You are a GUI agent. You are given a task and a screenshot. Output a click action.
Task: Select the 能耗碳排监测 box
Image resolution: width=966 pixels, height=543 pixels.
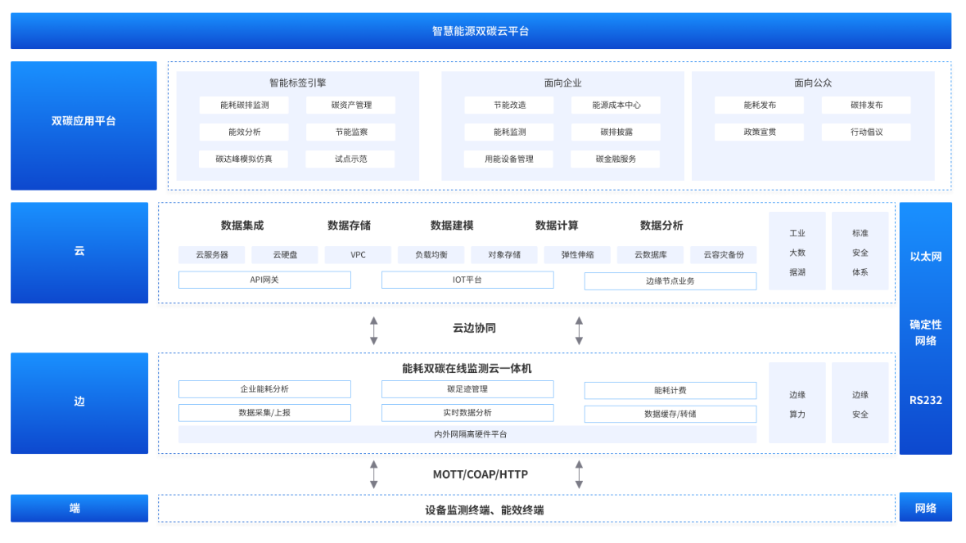pyautogui.click(x=244, y=105)
